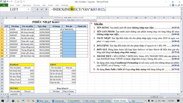
Task: Select column header D
Action: (42, 18)
